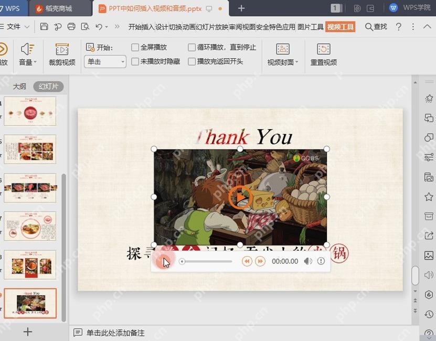This screenshot has width=436, height=341.
Task: Click the next slide double-arrow button
Action: point(416,310)
